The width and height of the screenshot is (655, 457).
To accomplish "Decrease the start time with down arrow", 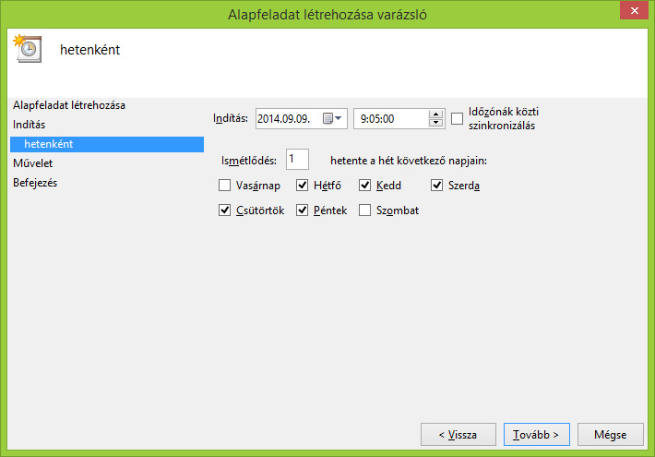I will click(435, 123).
